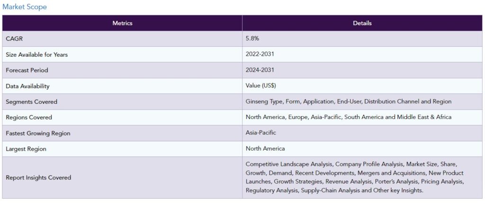Select the Metrics column header
The height and width of the screenshot is (204, 485).
pos(122,23)
